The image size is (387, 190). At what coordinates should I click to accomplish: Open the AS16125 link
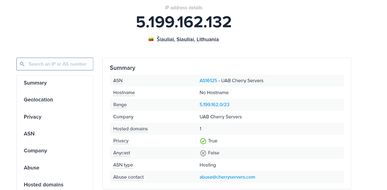[208, 80]
